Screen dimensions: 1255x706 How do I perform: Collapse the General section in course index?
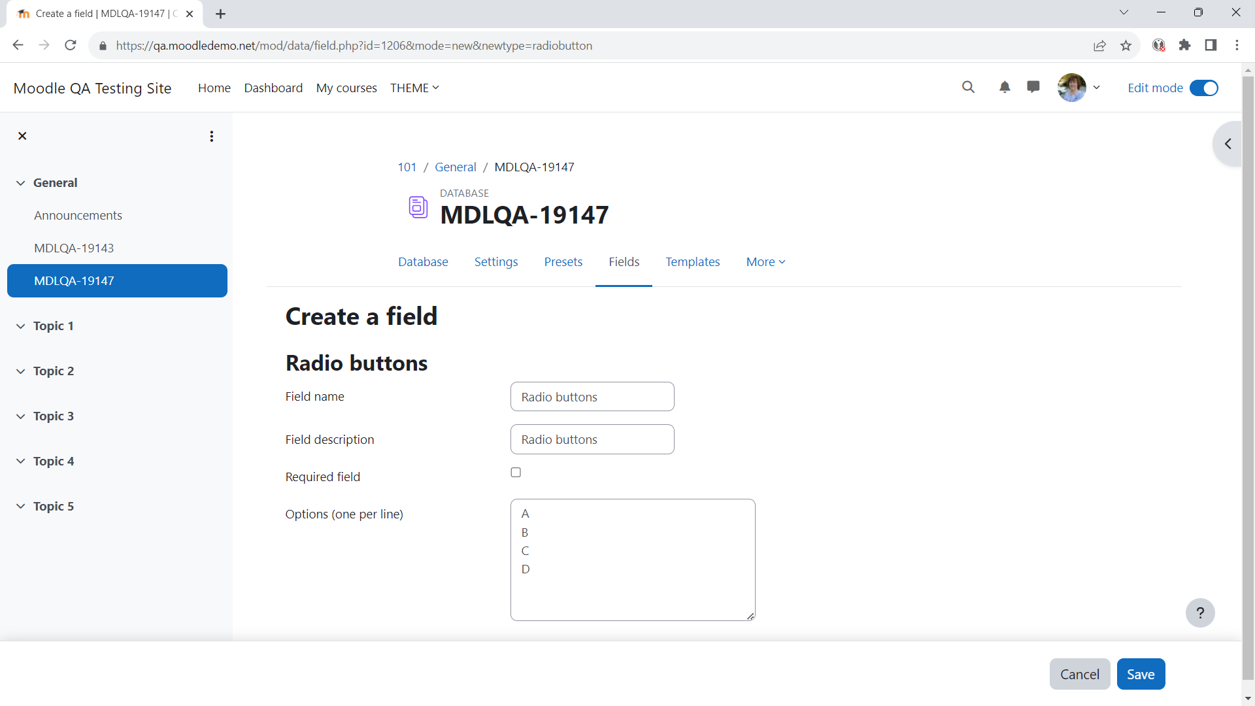point(21,183)
